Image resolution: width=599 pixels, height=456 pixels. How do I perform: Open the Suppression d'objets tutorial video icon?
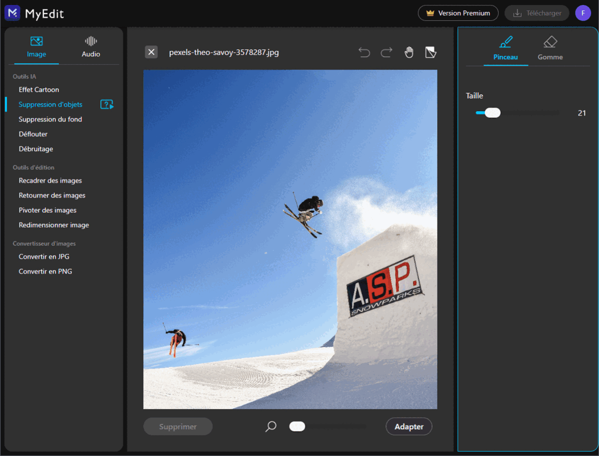(x=107, y=105)
